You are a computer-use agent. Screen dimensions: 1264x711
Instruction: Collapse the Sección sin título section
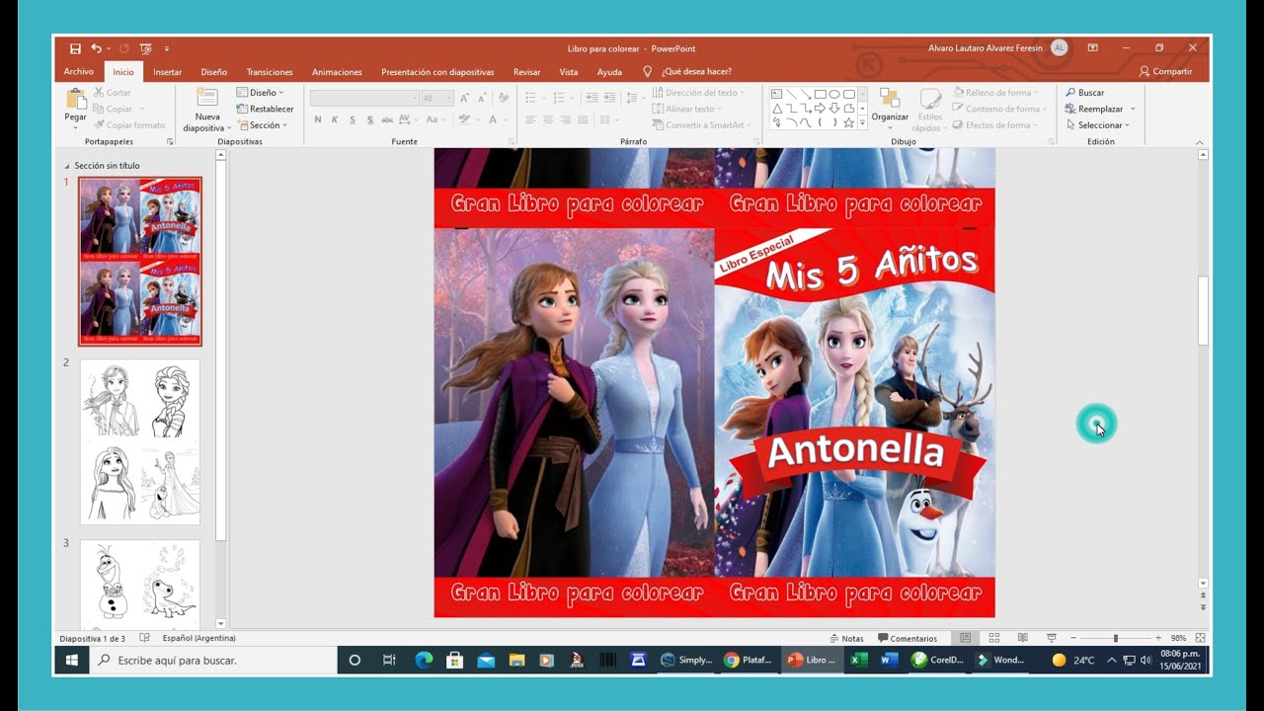click(67, 166)
